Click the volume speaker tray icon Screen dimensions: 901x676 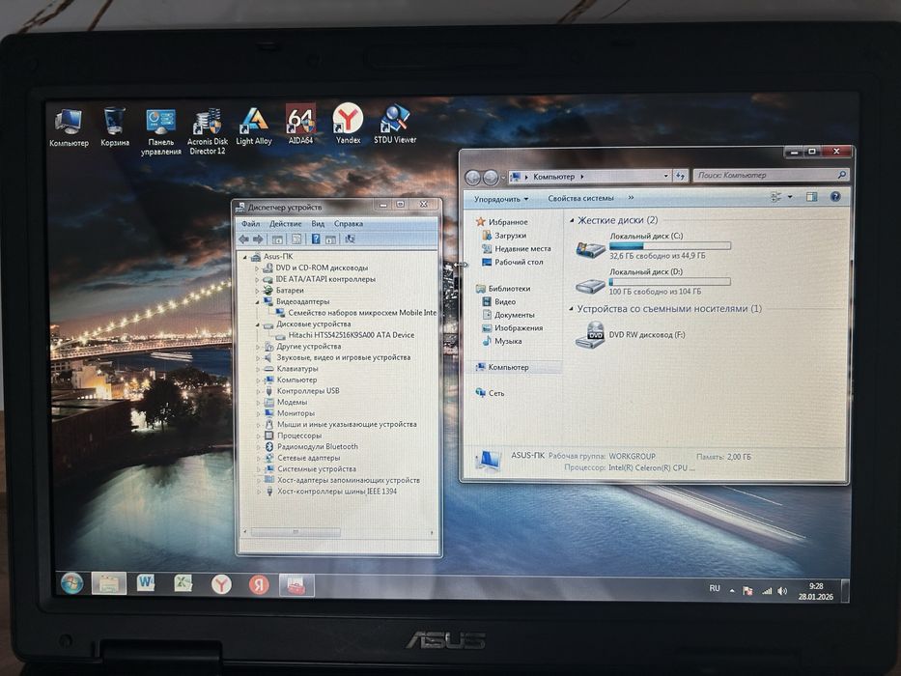tap(782, 591)
